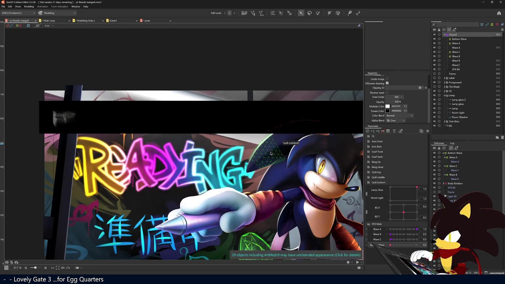Click the Wave A parameter slider

point(404,229)
